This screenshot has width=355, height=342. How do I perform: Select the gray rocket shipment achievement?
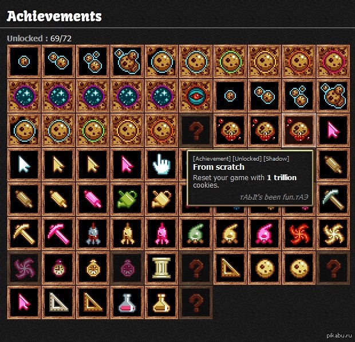[x=93, y=234]
